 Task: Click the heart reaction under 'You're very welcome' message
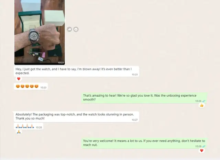click(202, 150)
